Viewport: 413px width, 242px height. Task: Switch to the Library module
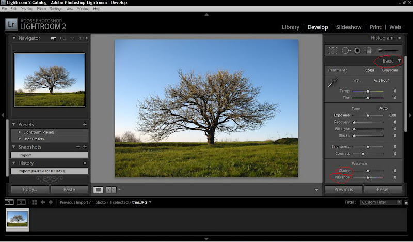pos(291,27)
